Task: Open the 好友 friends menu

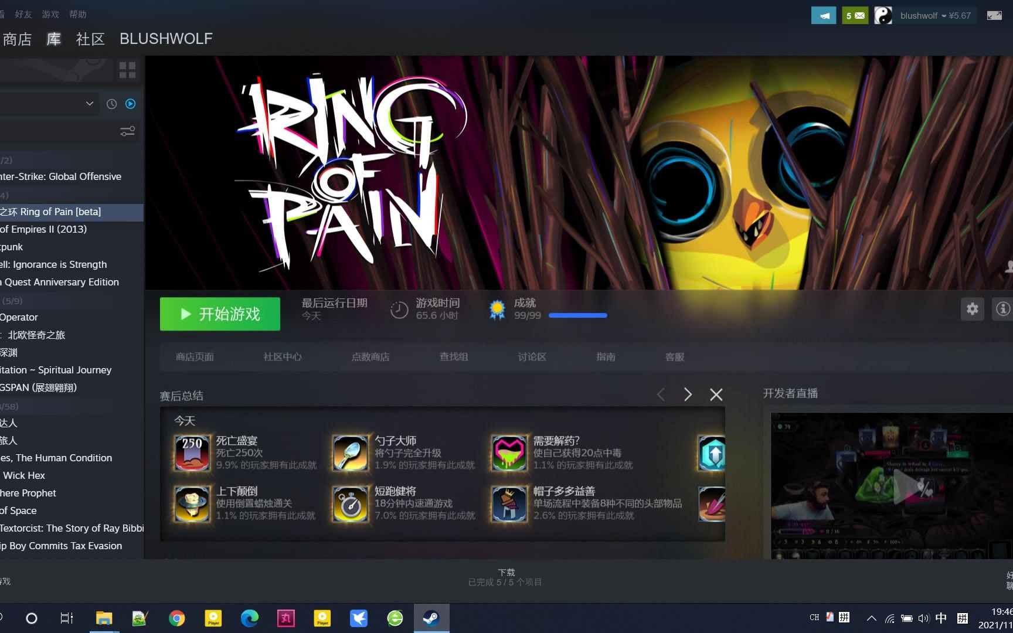Action: pos(23,14)
